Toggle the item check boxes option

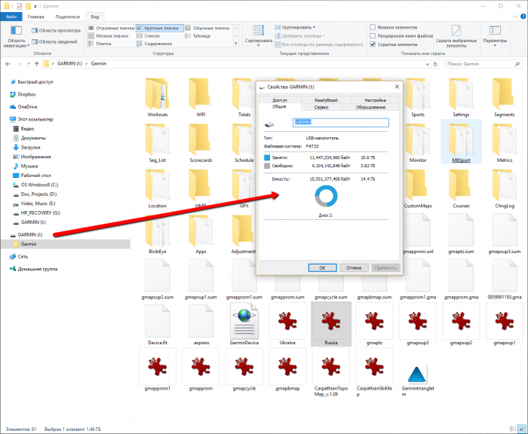[x=373, y=27]
